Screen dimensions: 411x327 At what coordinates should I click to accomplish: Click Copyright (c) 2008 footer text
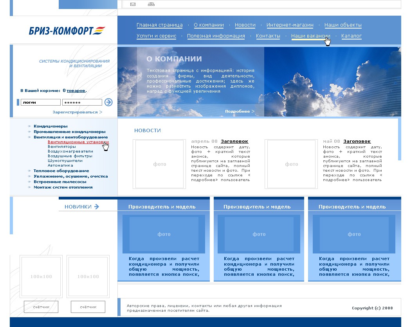(373, 308)
